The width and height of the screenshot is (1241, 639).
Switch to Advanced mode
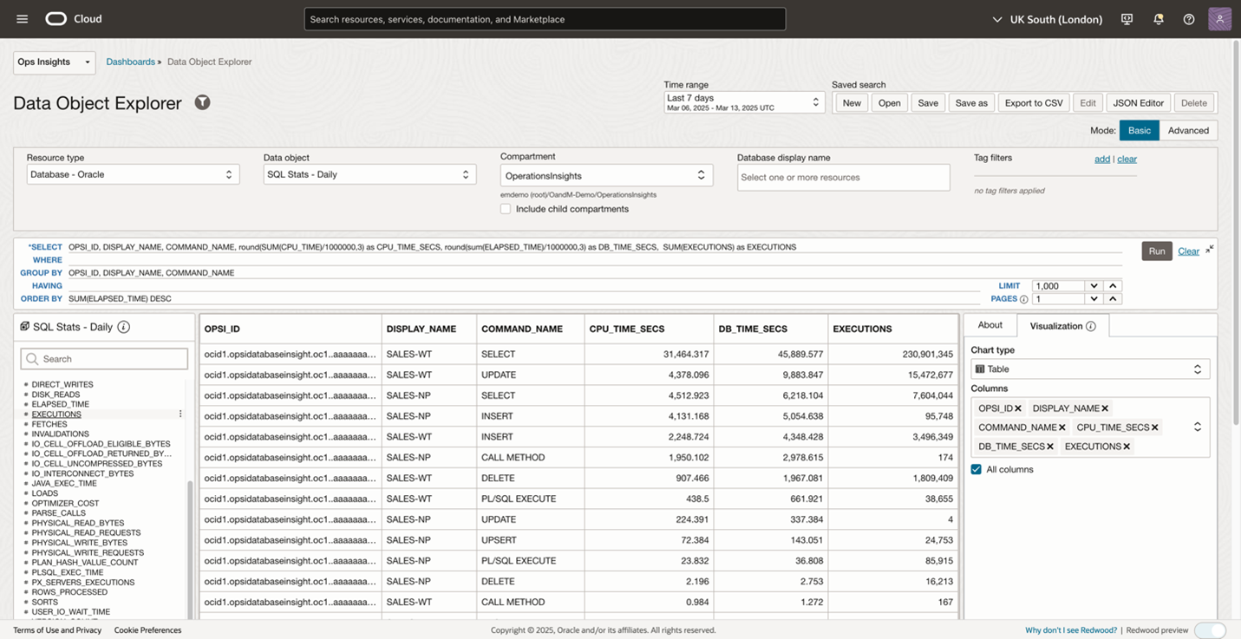coord(1187,130)
